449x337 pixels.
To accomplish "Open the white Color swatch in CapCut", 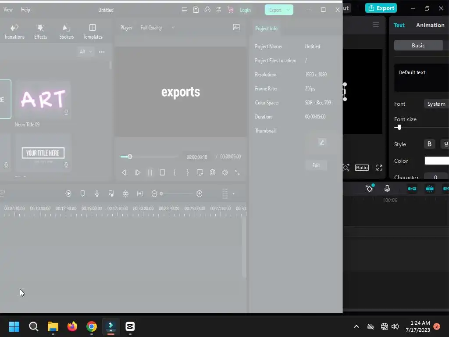I will 437,161.
